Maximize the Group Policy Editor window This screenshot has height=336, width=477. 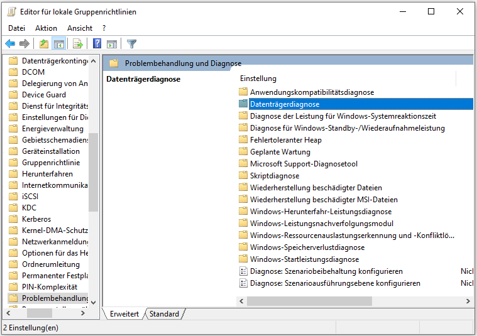[x=431, y=11]
